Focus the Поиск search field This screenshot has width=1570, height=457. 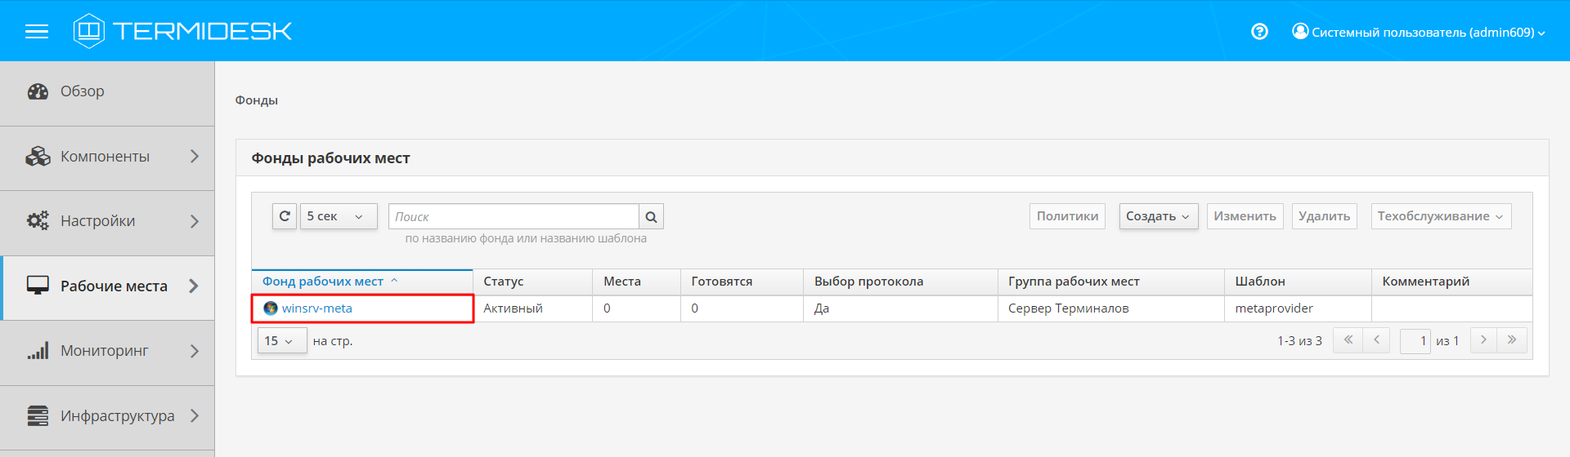[514, 216]
